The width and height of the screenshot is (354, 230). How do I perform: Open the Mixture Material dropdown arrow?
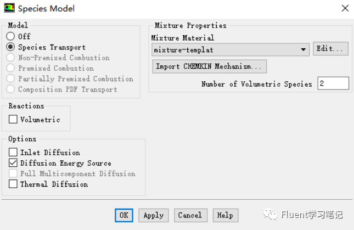(303, 49)
